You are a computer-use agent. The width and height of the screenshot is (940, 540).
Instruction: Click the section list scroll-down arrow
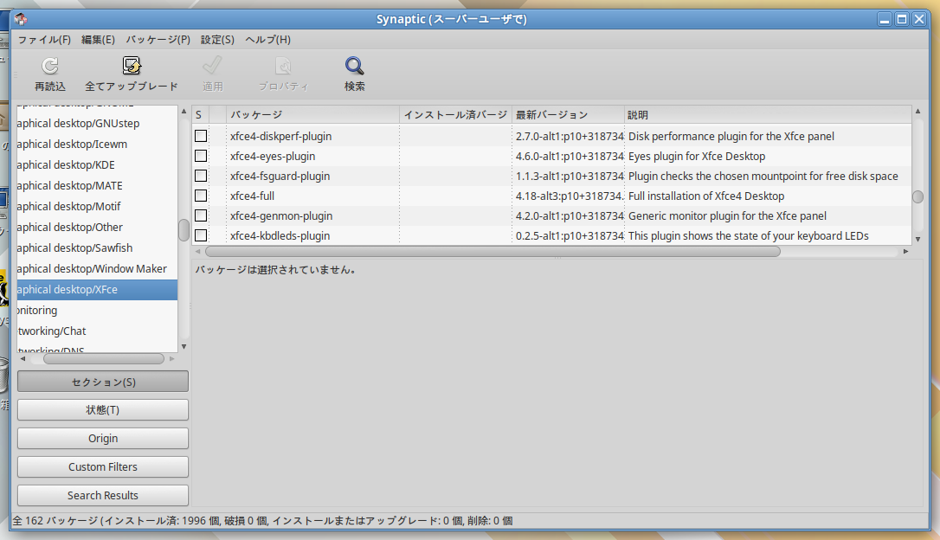(x=184, y=347)
